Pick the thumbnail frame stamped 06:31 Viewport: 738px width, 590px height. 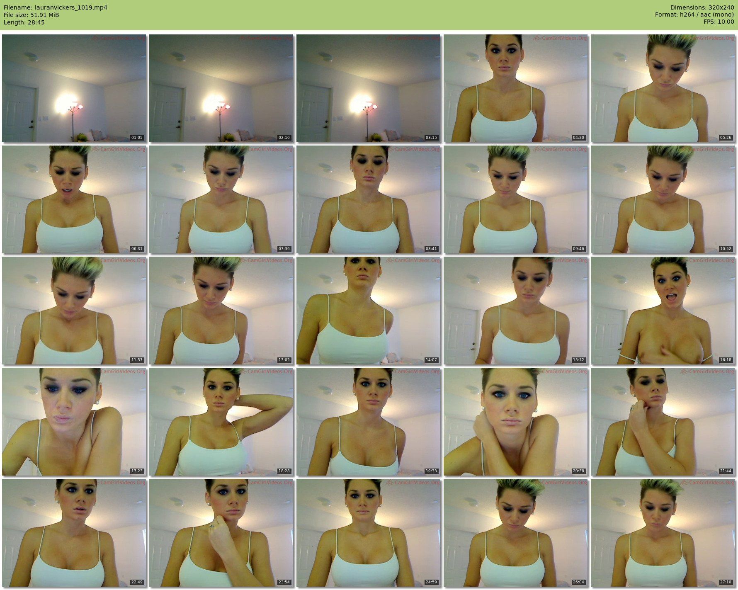point(74,199)
